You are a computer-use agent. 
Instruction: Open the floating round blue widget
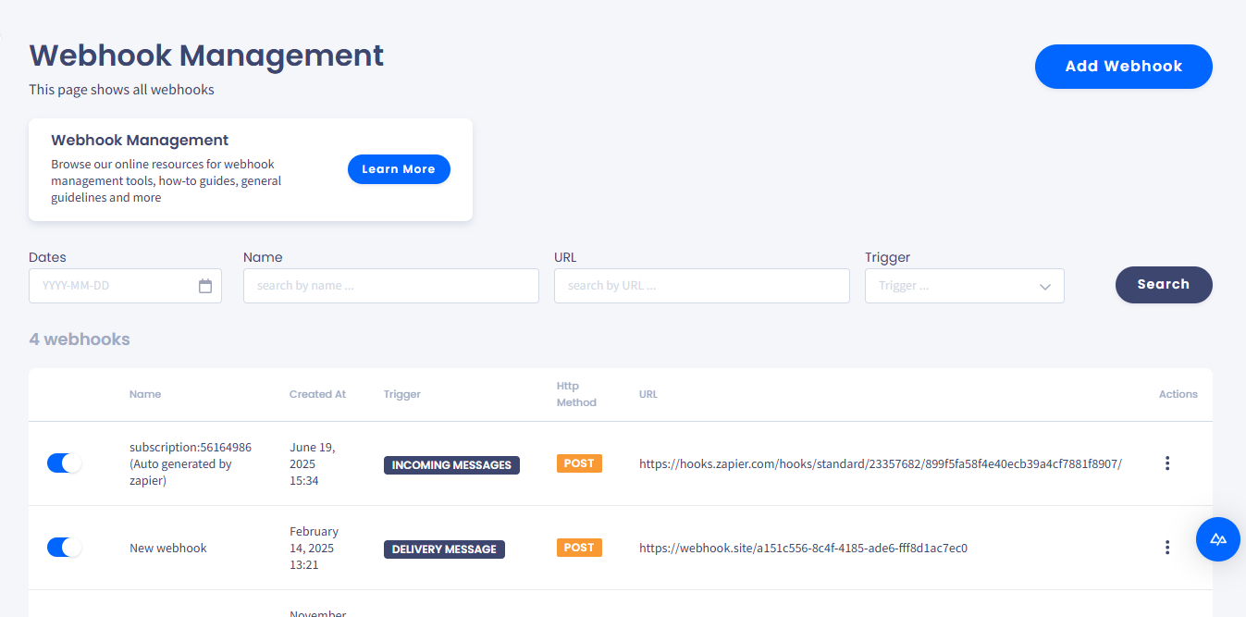[x=1218, y=539]
